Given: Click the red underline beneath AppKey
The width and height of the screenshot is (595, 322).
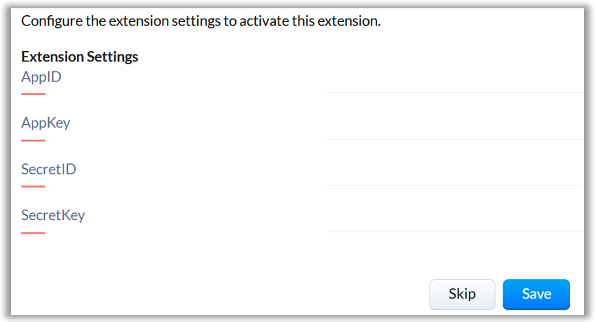Looking at the screenshot, I should pyautogui.click(x=33, y=140).
